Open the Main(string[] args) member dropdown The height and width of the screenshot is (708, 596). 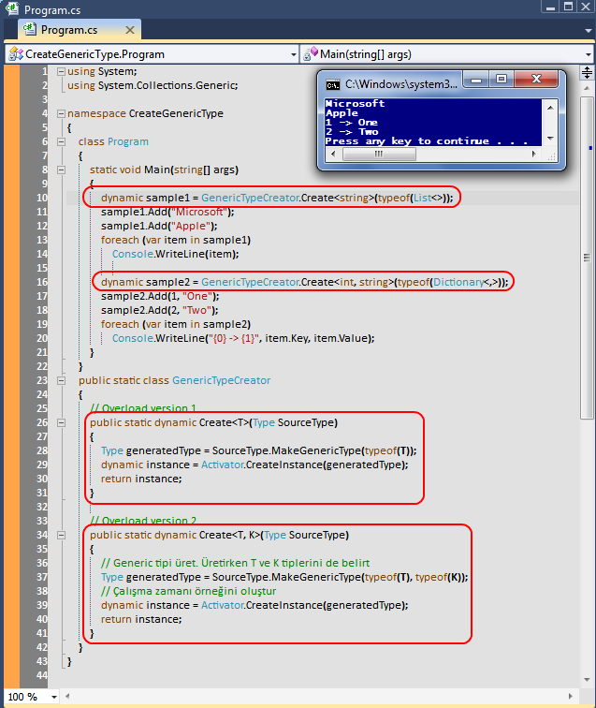(x=588, y=54)
